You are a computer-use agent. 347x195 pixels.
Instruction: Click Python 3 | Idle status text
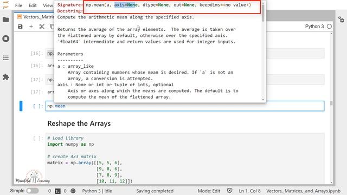pos(97,191)
